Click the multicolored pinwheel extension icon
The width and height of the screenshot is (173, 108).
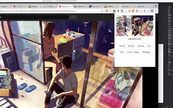point(118,11)
